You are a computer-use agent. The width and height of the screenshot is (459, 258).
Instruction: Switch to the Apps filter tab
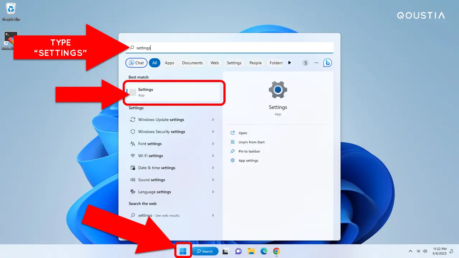pos(170,63)
